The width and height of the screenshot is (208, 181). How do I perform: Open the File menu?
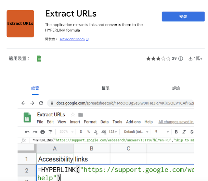(x=40, y=122)
